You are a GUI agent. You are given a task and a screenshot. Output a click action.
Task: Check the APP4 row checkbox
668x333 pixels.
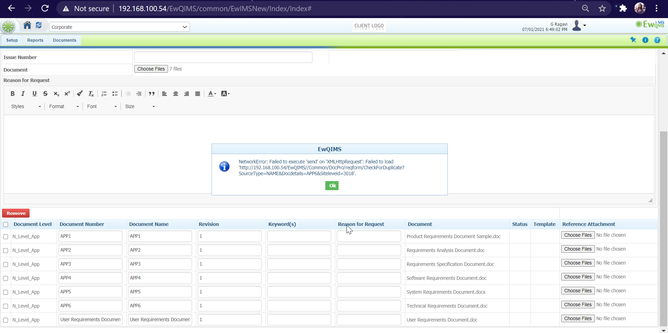[x=6, y=278]
